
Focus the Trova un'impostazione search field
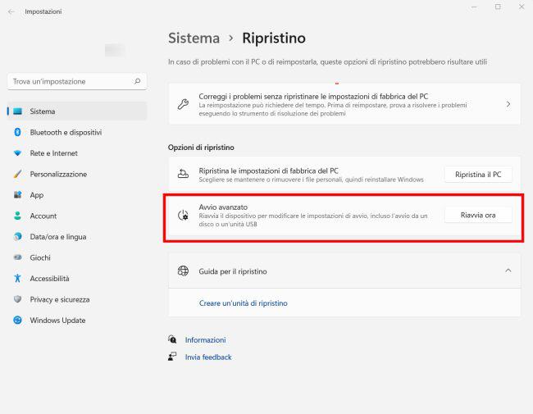tap(70, 81)
